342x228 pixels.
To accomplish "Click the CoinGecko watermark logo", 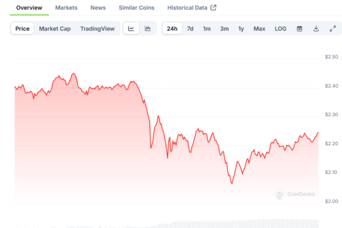I will 295,194.
